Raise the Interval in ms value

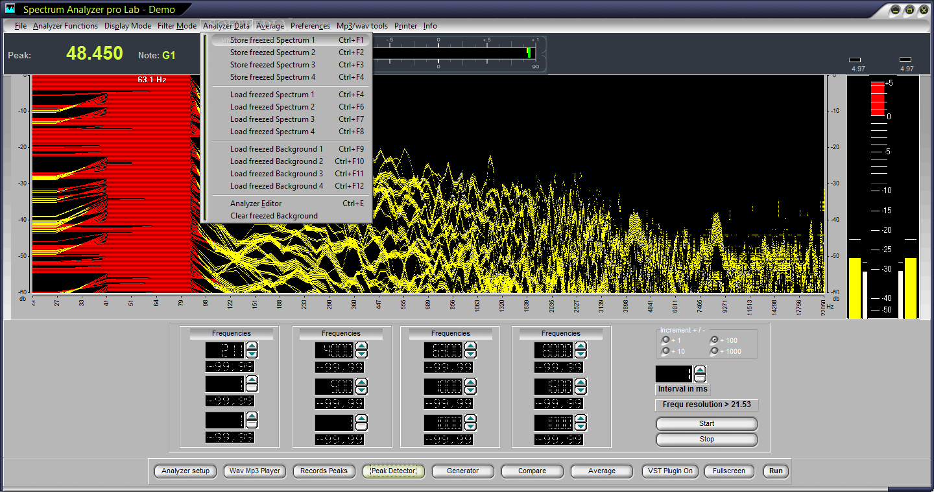[x=700, y=370]
